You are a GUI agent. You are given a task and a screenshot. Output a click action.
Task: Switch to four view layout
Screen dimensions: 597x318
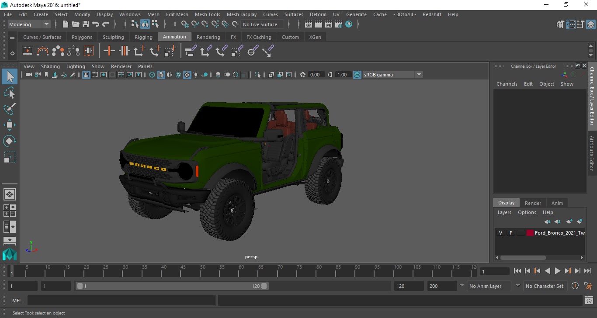click(10, 211)
